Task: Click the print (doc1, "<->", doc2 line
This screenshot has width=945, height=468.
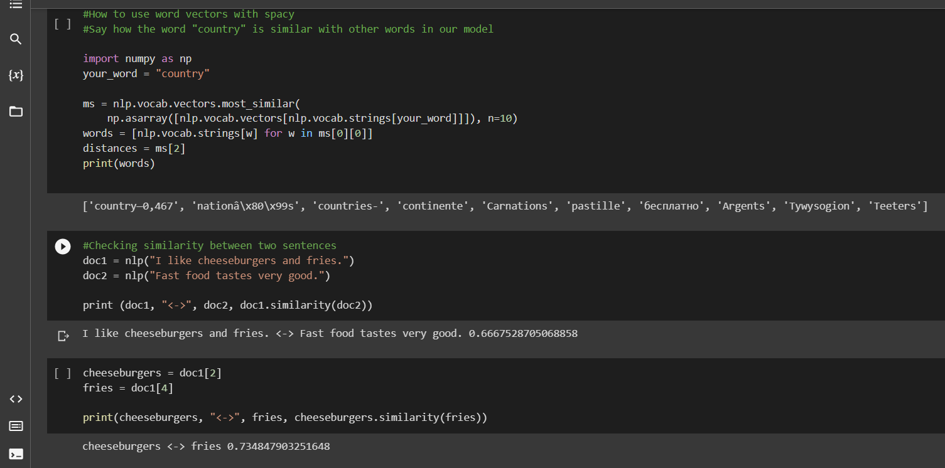Action: 228,306
